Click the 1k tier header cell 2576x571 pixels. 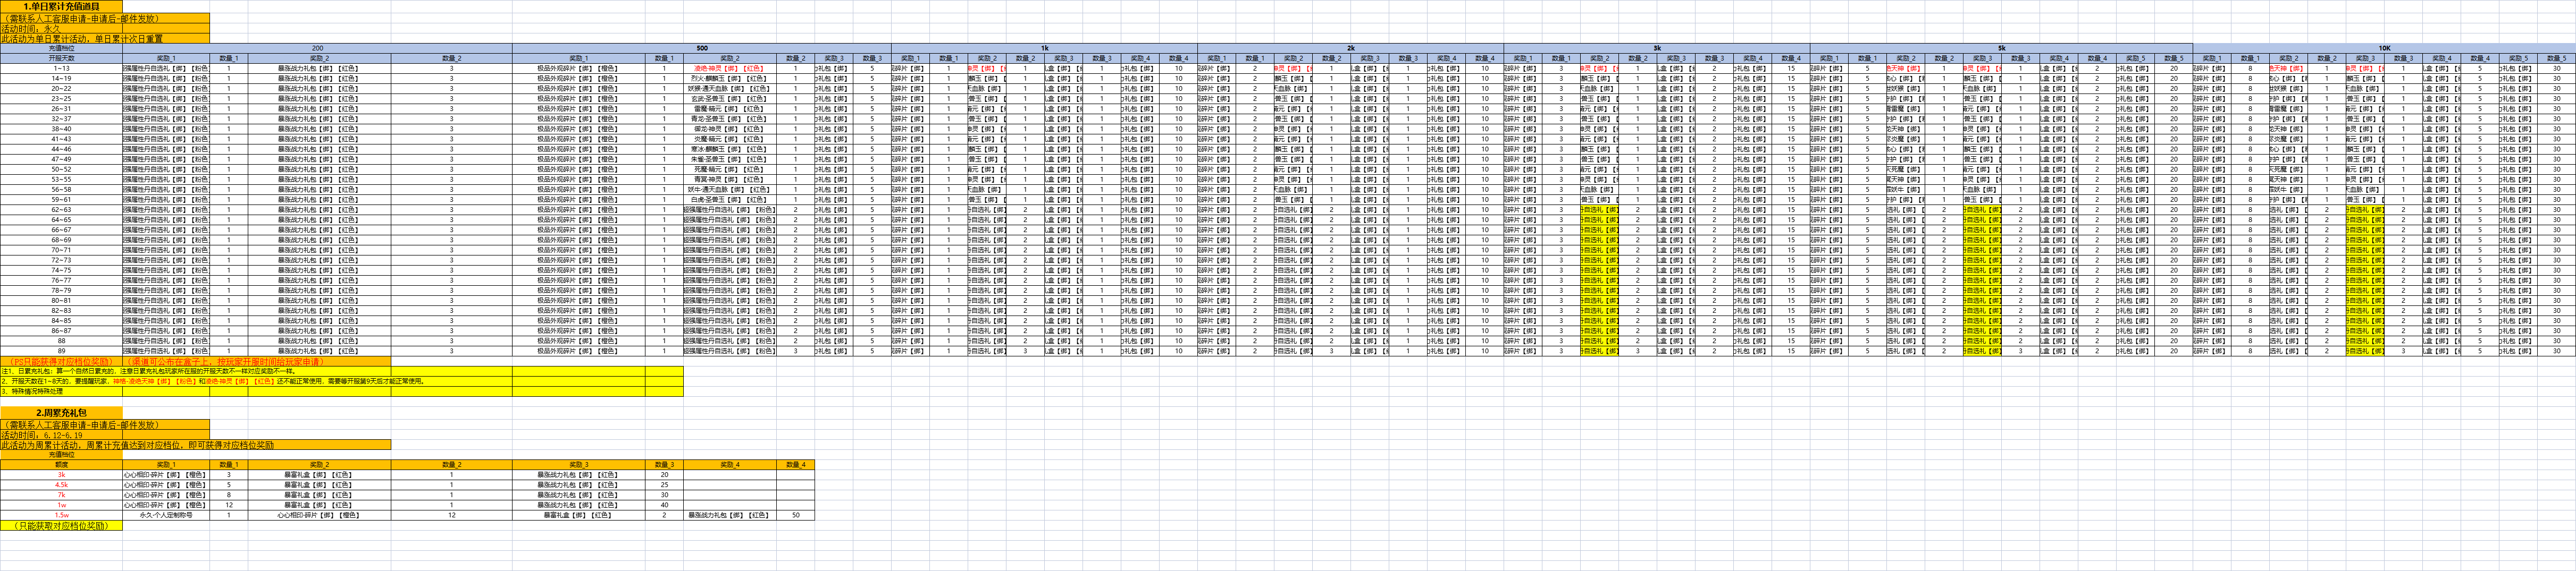[x=1044, y=48]
